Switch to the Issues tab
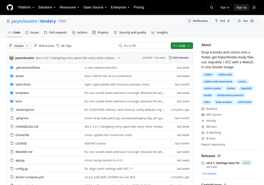264x185 pixels. (32, 33)
